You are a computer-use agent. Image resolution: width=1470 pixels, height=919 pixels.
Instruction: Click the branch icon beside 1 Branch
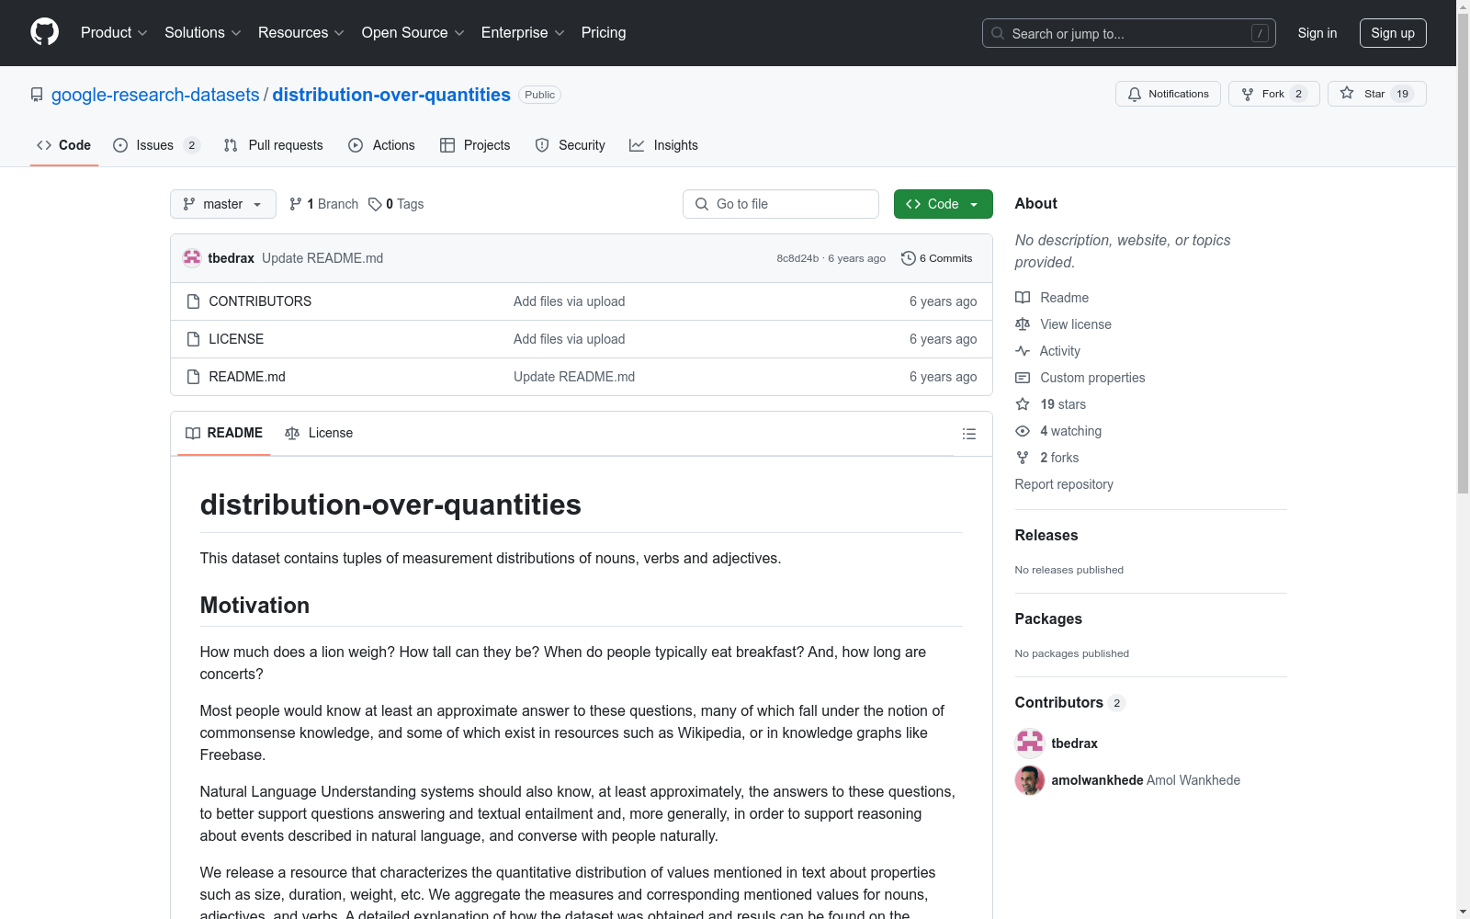[296, 204]
